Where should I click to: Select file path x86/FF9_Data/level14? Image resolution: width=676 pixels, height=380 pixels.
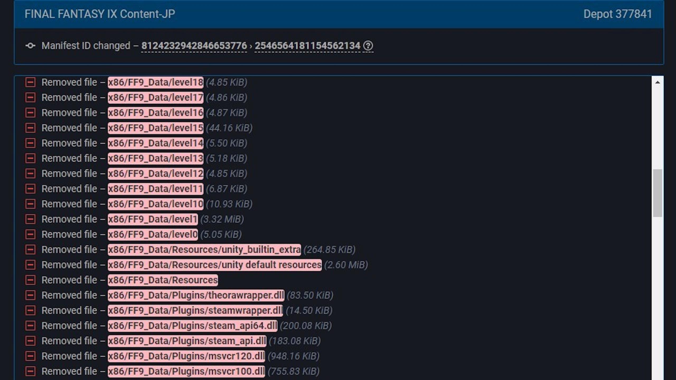pyautogui.click(x=156, y=143)
